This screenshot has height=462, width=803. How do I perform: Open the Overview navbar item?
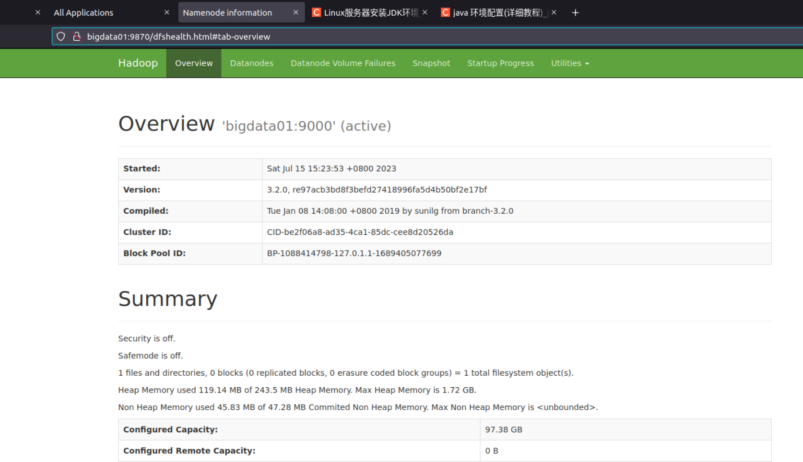194,63
